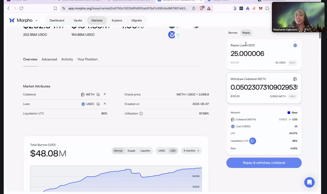The image size is (327, 194).
Task: Reload the Morpho page
Action: tap(21, 8)
